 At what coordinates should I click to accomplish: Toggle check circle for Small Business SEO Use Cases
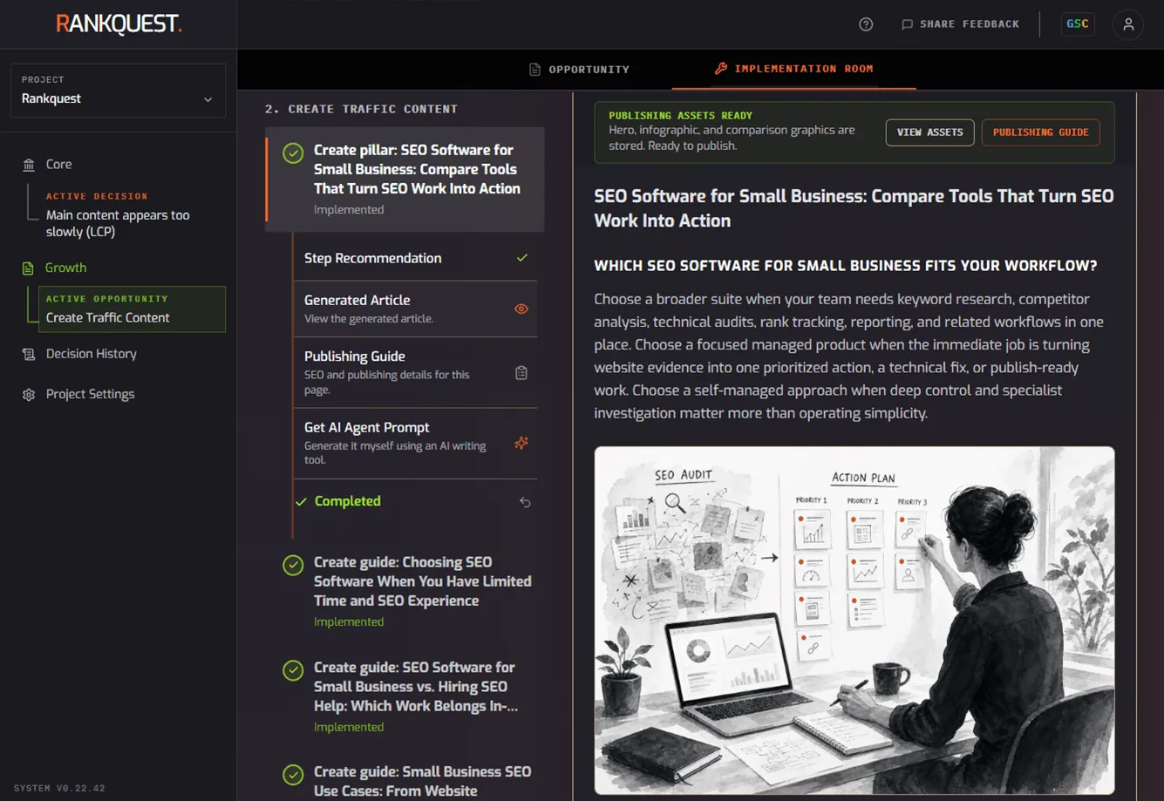[x=293, y=775]
